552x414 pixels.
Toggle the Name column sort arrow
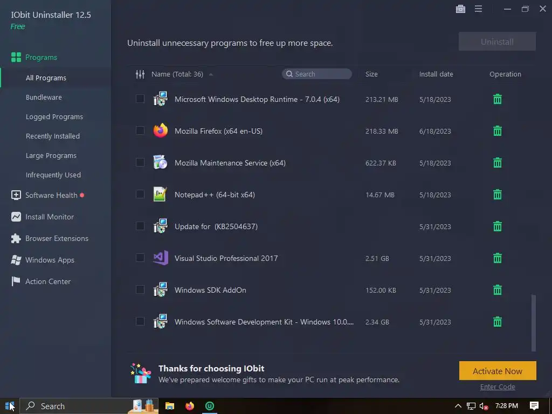(211, 74)
